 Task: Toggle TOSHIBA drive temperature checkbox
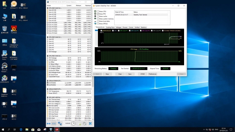(163, 31)
